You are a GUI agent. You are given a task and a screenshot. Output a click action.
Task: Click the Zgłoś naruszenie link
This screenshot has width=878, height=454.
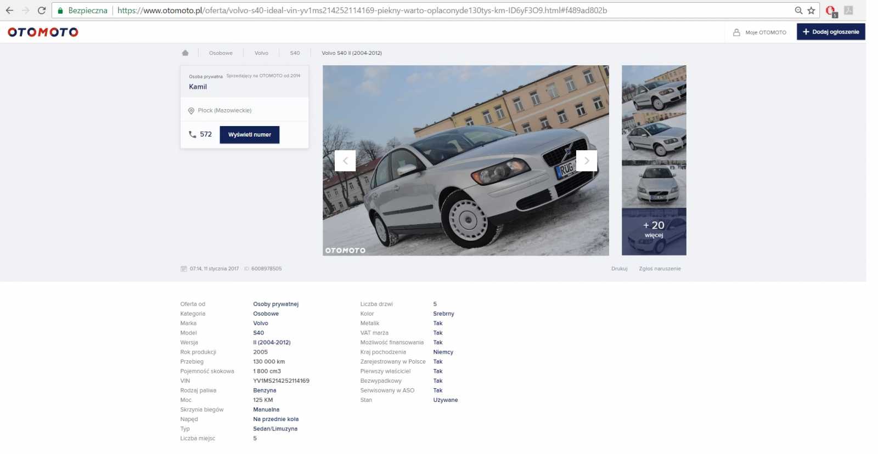(660, 269)
